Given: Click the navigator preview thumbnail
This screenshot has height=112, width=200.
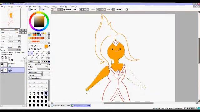Looking at the screenshot, I should (10, 18).
